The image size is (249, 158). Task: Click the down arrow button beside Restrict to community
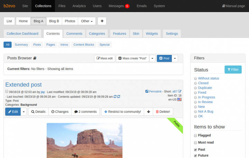[x=148, y=112]
